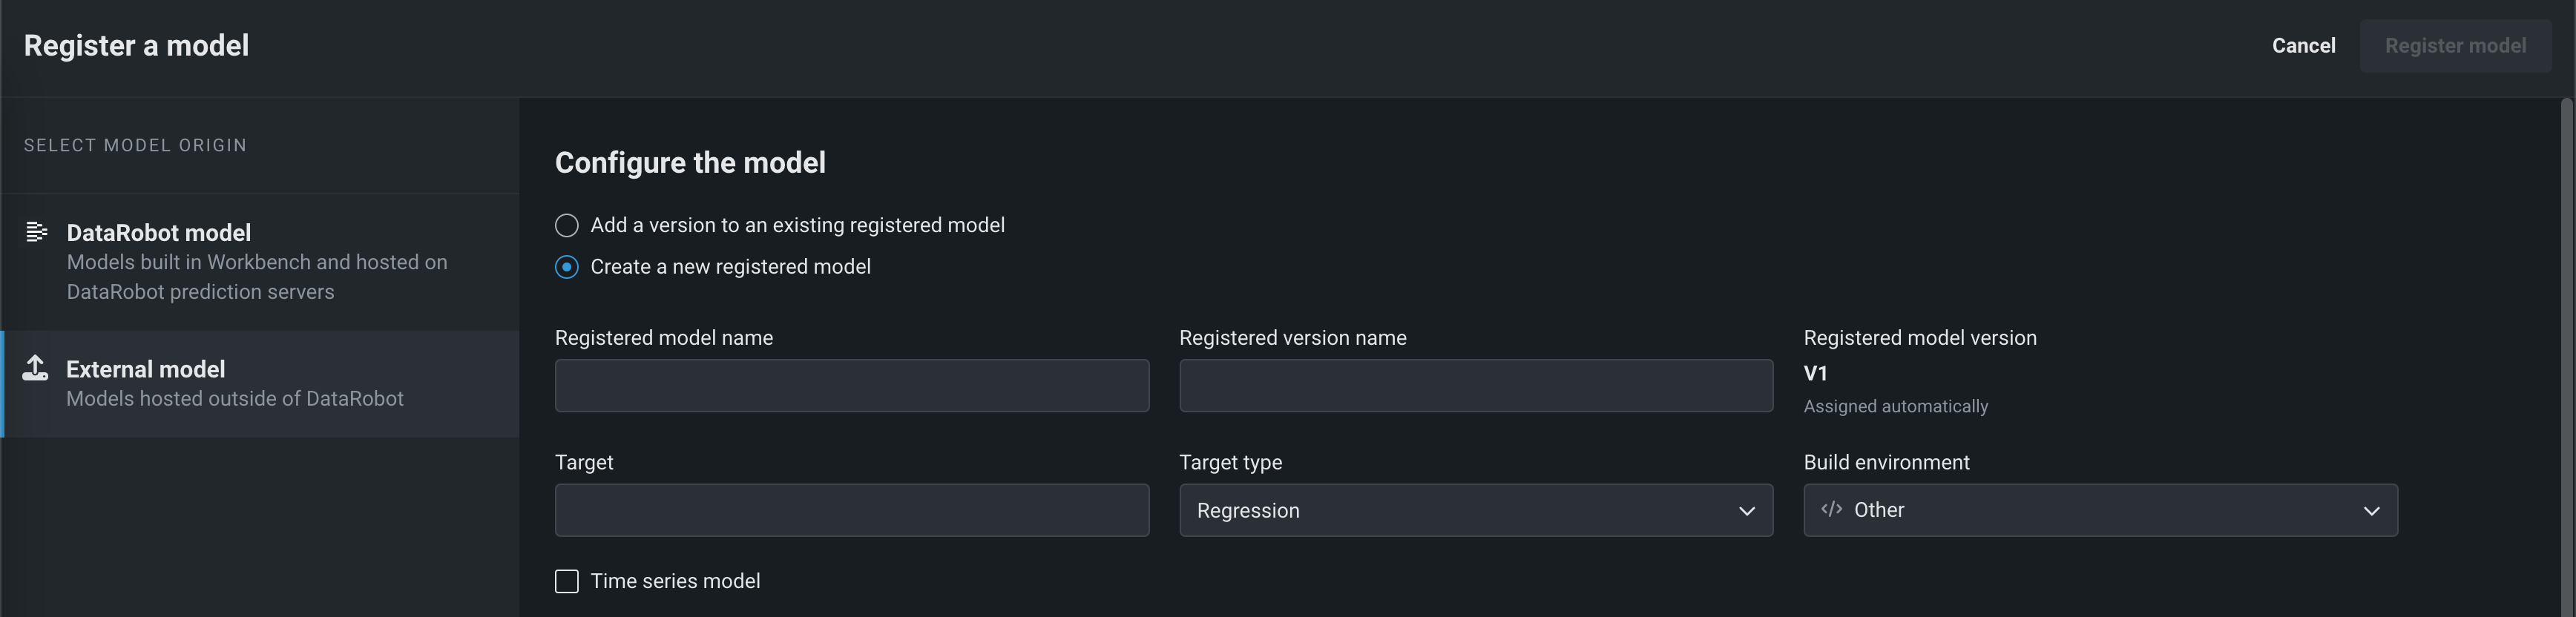This screenshot has height=617, width=2576.
Task: Click the code icon in Build environment
Action: point(1831,509)
